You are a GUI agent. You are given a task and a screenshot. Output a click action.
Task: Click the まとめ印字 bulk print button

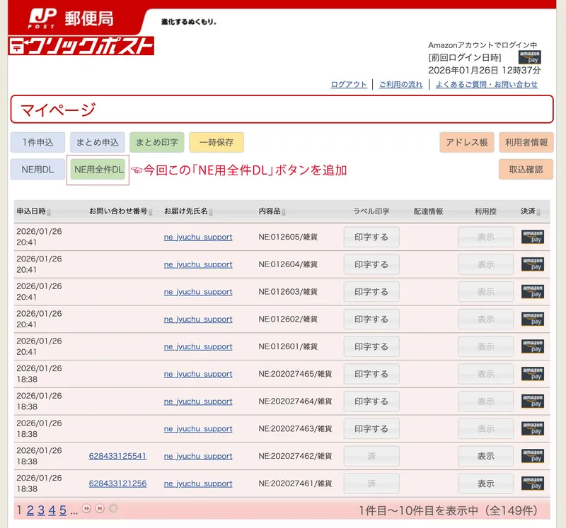click(x=156, y=143)
